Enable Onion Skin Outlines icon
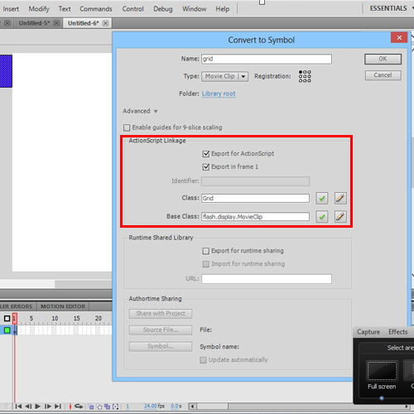The width and height of the screenshot is (414, 414). [99, 407]
